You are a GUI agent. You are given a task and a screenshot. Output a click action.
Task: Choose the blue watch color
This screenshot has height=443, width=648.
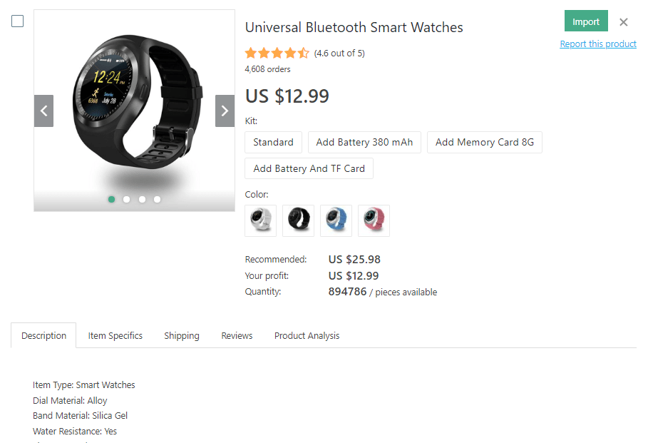tap(336, 220)
